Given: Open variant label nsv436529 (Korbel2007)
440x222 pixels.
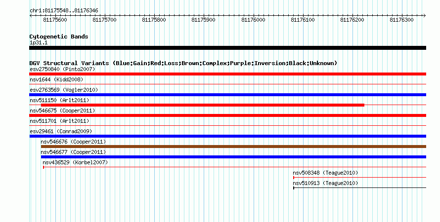Looking at the screenshot, I should [x=75, y=162].
